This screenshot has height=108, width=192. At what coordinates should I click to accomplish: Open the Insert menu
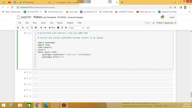(43, 23)
